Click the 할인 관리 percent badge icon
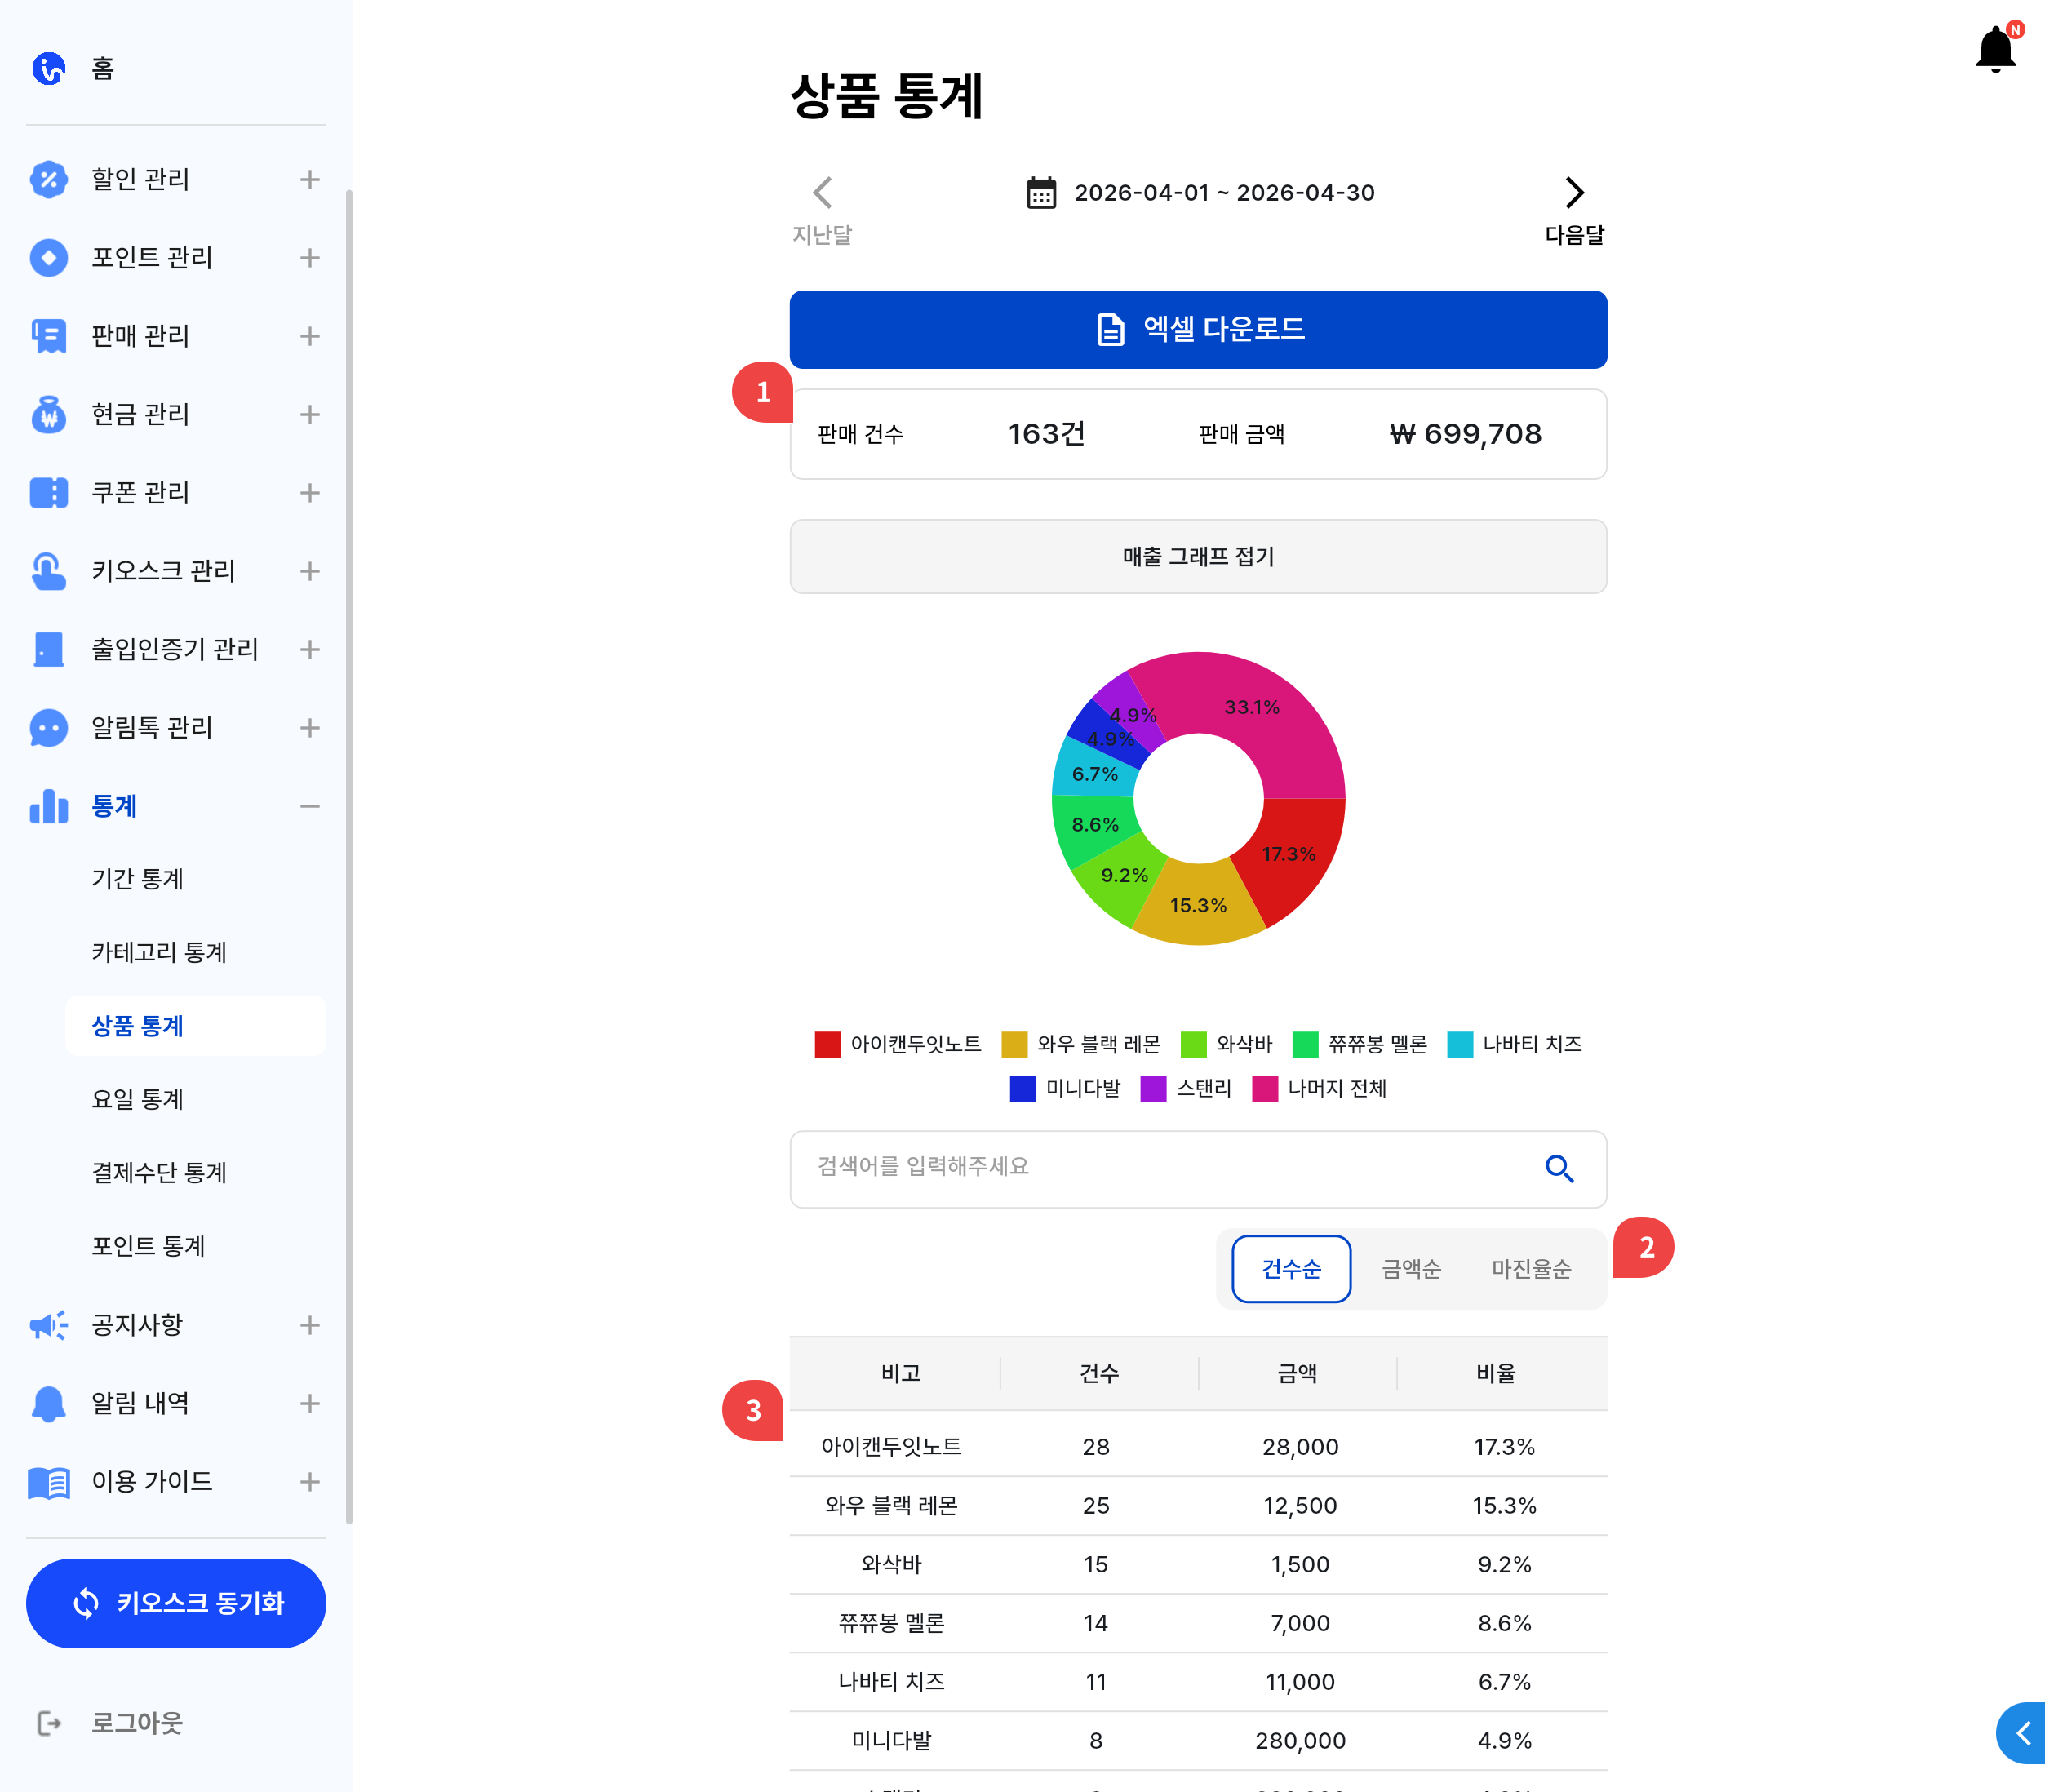 click(48, 179)
